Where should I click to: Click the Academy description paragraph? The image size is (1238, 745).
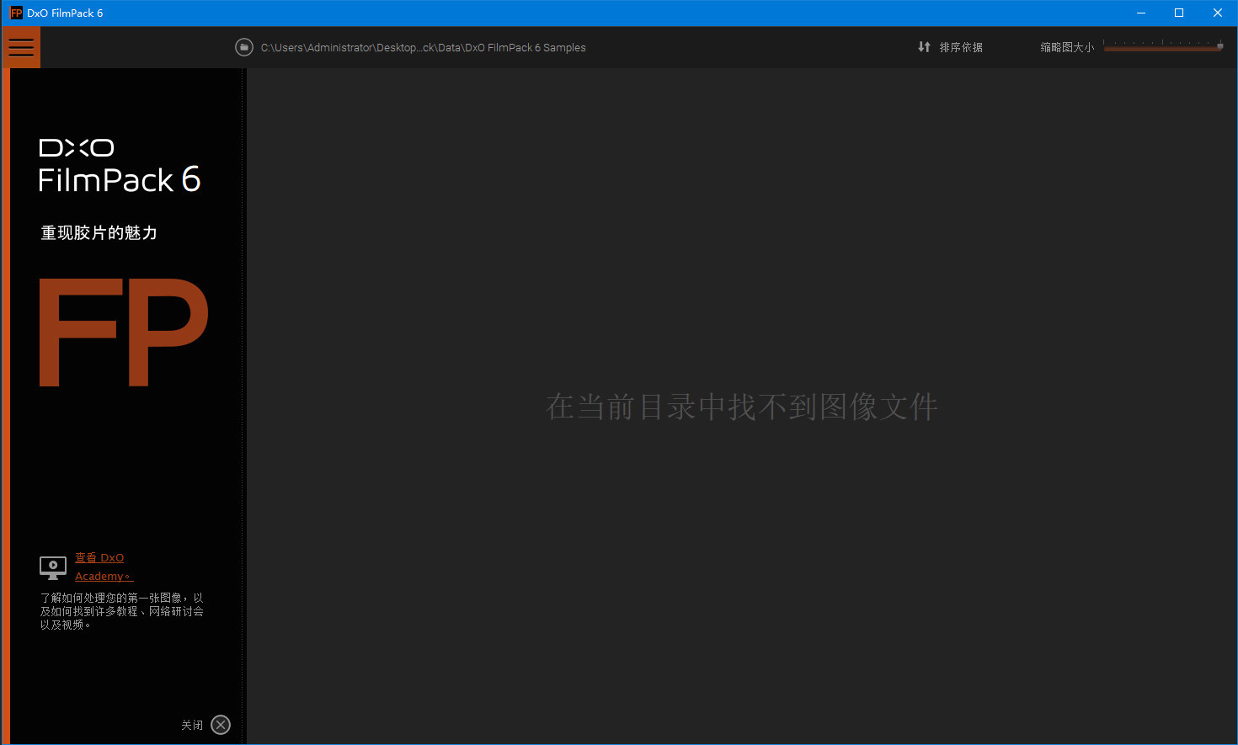tap(121, 610)
